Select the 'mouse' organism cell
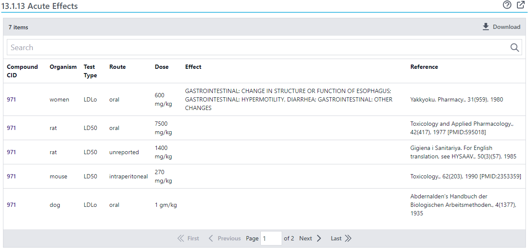 click(58, 176)
